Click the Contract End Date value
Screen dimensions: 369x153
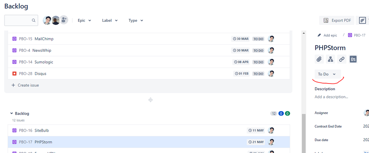pyautogui.click(x=366, y=126)
